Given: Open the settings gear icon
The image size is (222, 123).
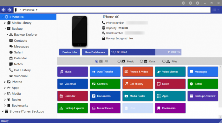Looking at the screenshot, I should click(x=183, y=3).
